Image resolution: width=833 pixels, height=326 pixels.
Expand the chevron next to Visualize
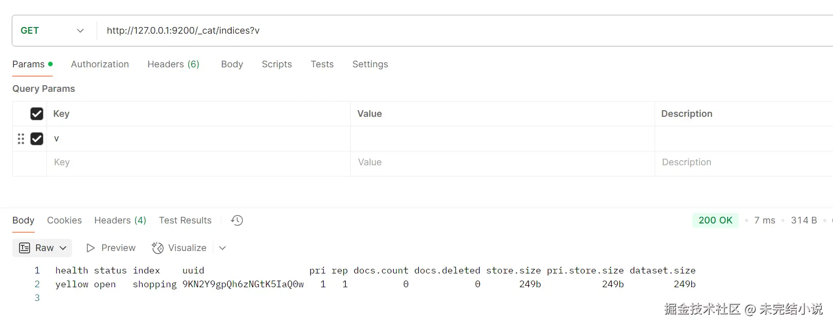pos(222,248)
